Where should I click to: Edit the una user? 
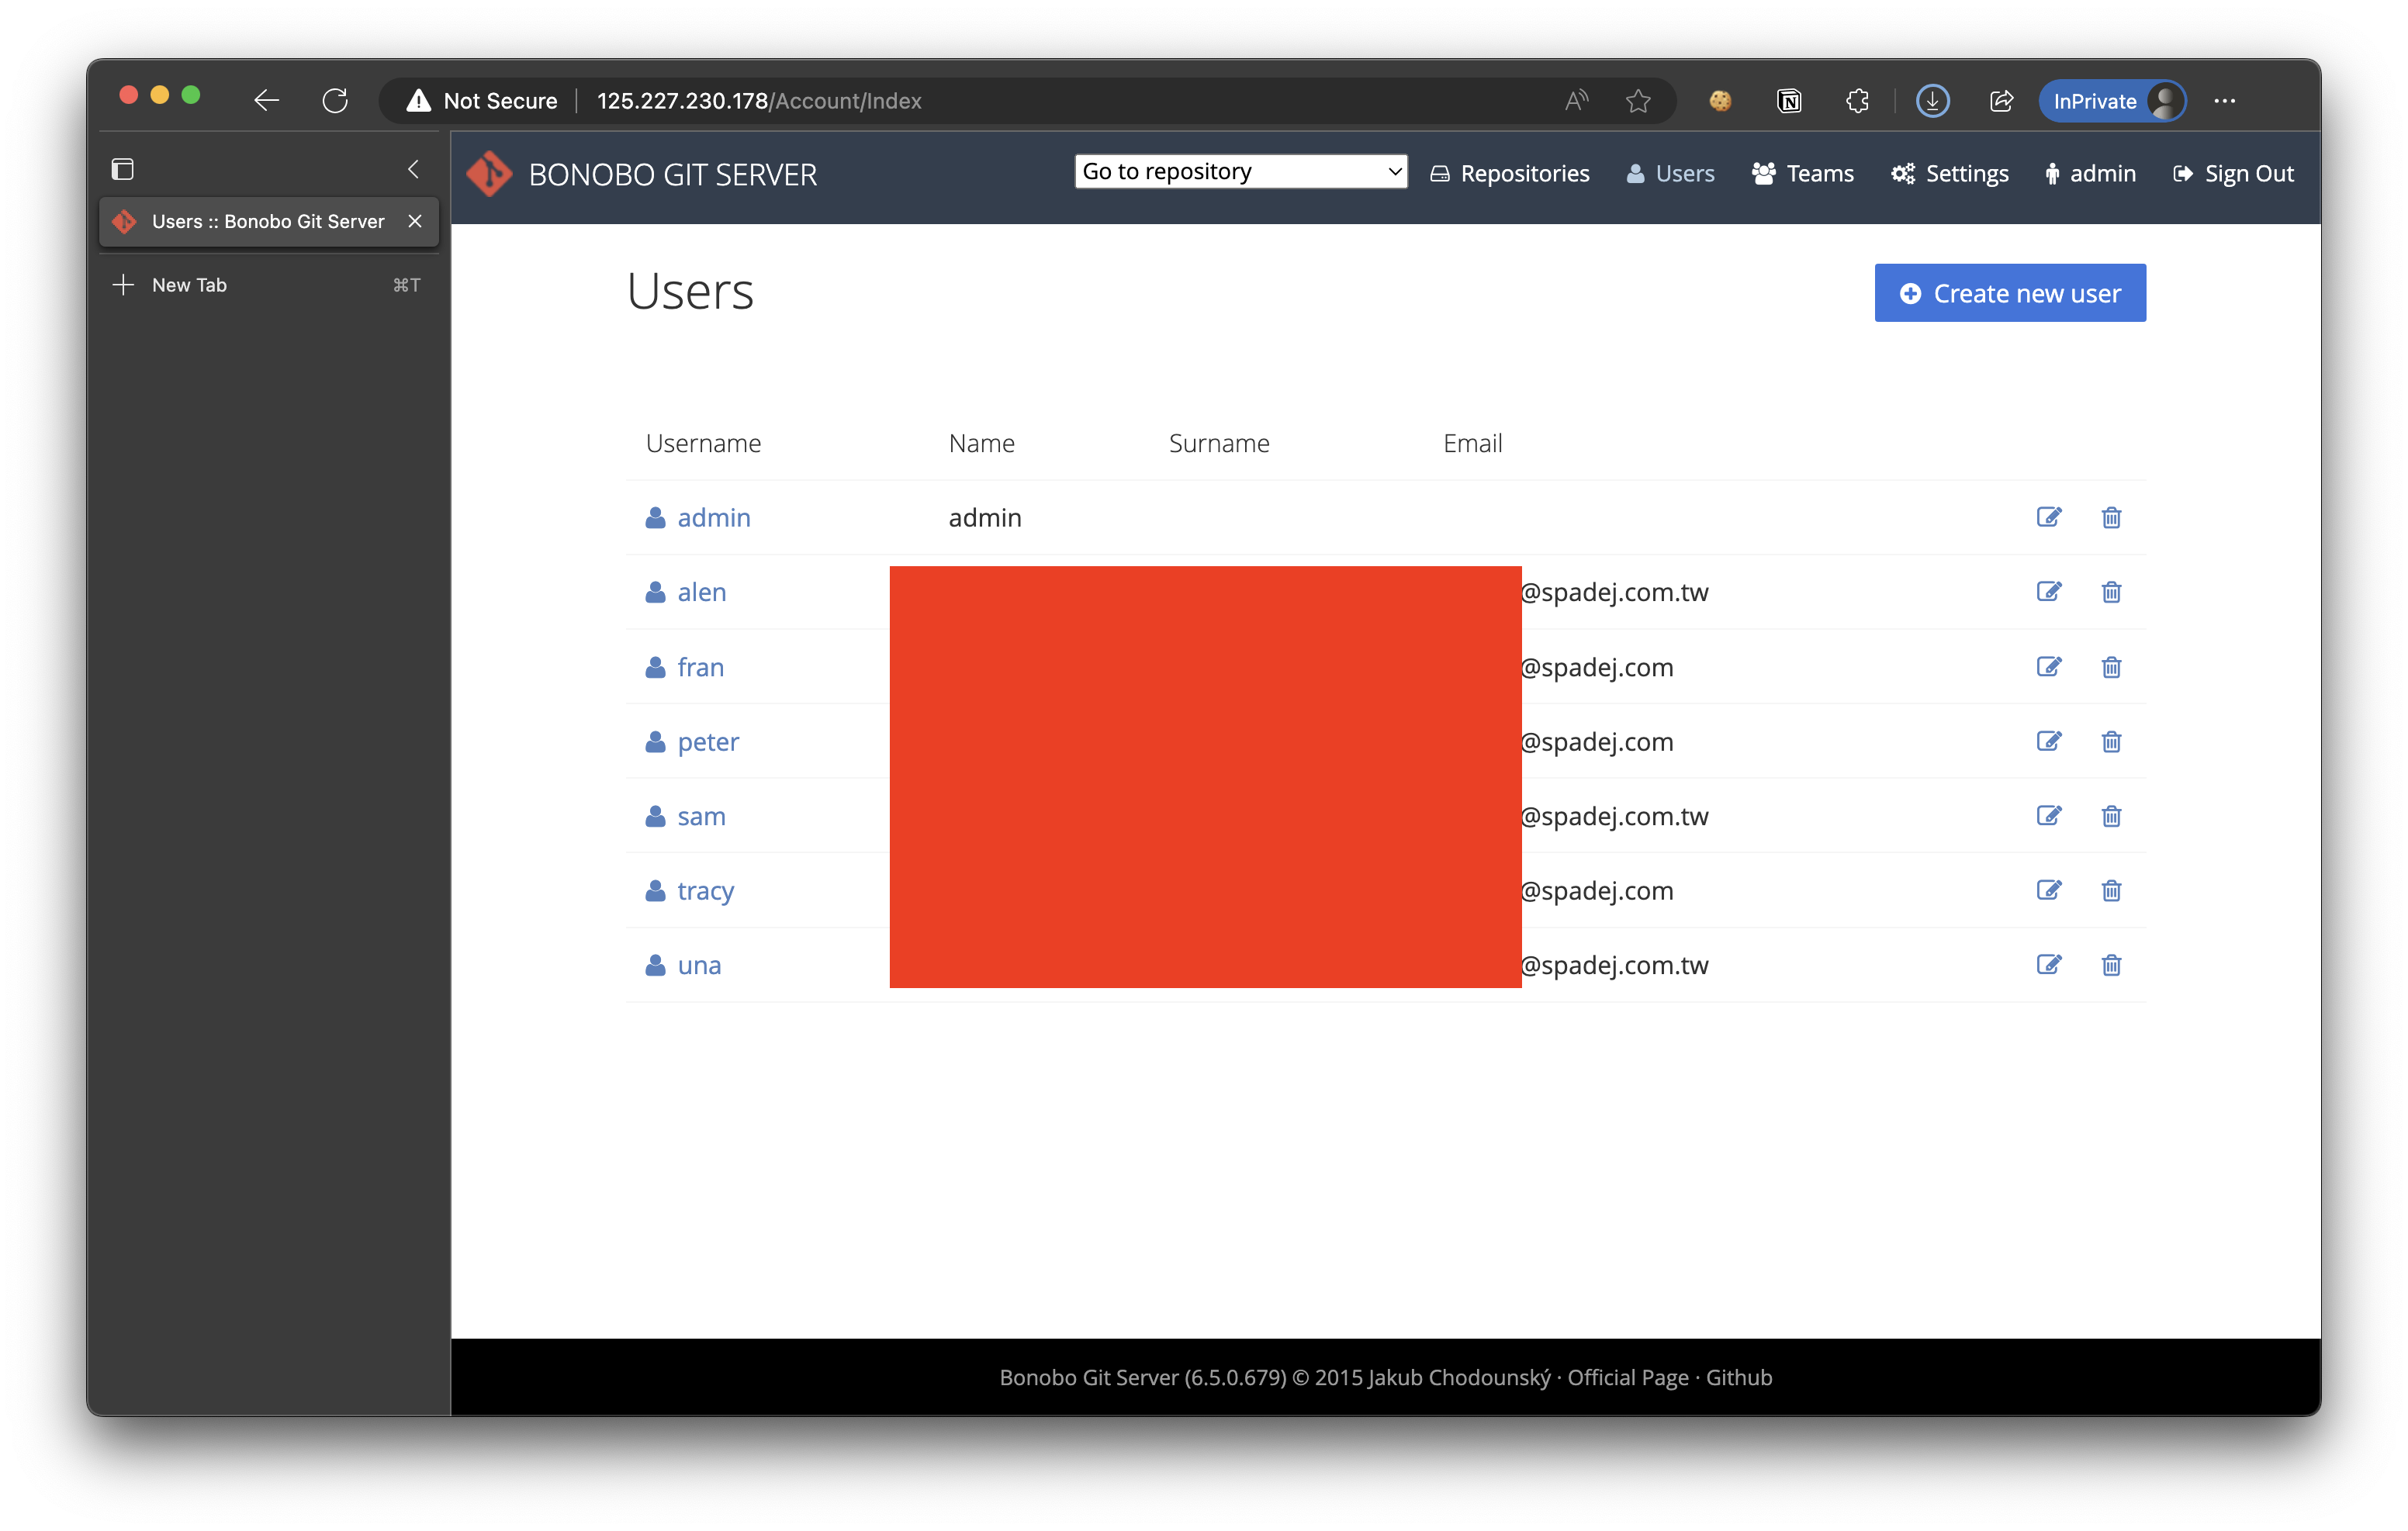(x=2048, y=964)
